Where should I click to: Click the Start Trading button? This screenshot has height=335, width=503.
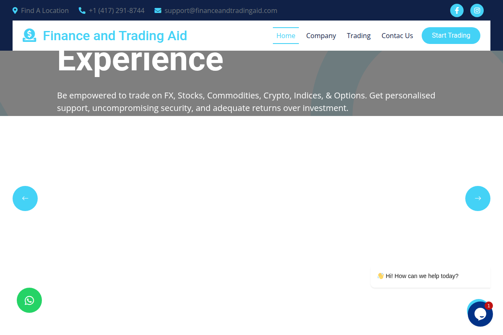point(451,36)
